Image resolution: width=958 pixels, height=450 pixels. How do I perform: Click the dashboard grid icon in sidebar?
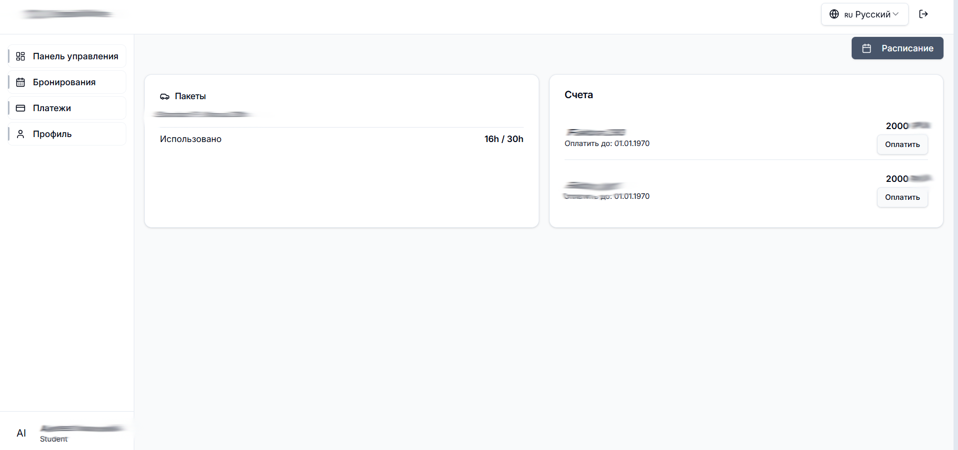coord(20,56)
